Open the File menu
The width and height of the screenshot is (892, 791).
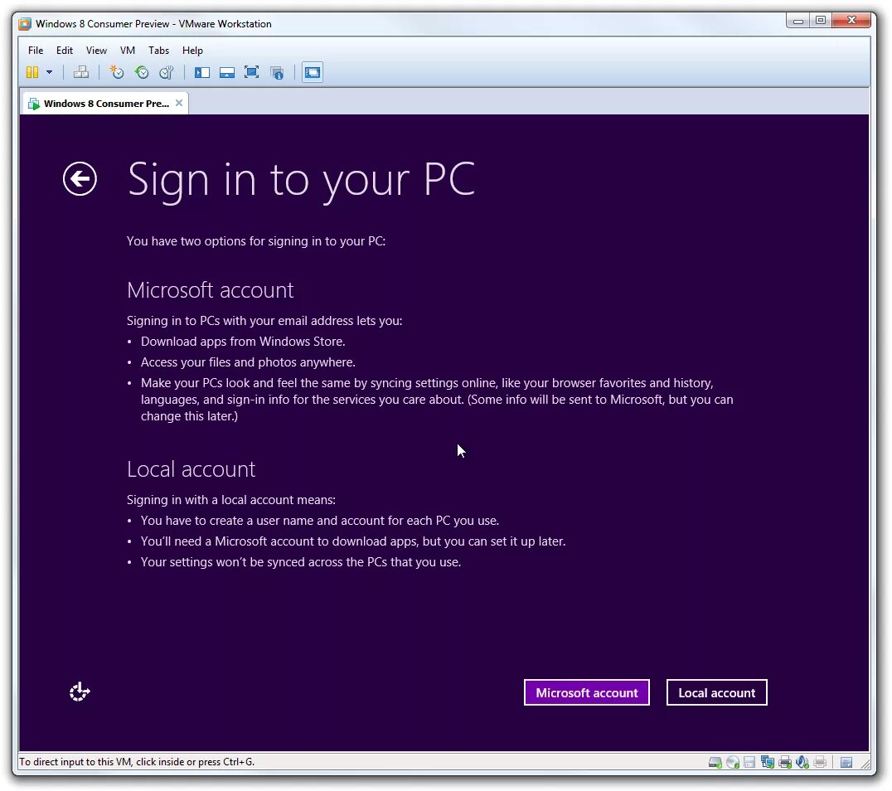[x=36, y=50]
